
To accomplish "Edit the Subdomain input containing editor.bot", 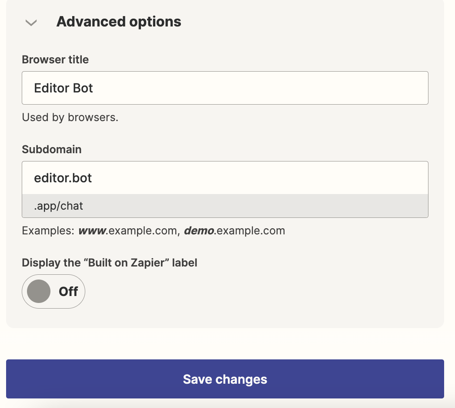I will (225, 178).
